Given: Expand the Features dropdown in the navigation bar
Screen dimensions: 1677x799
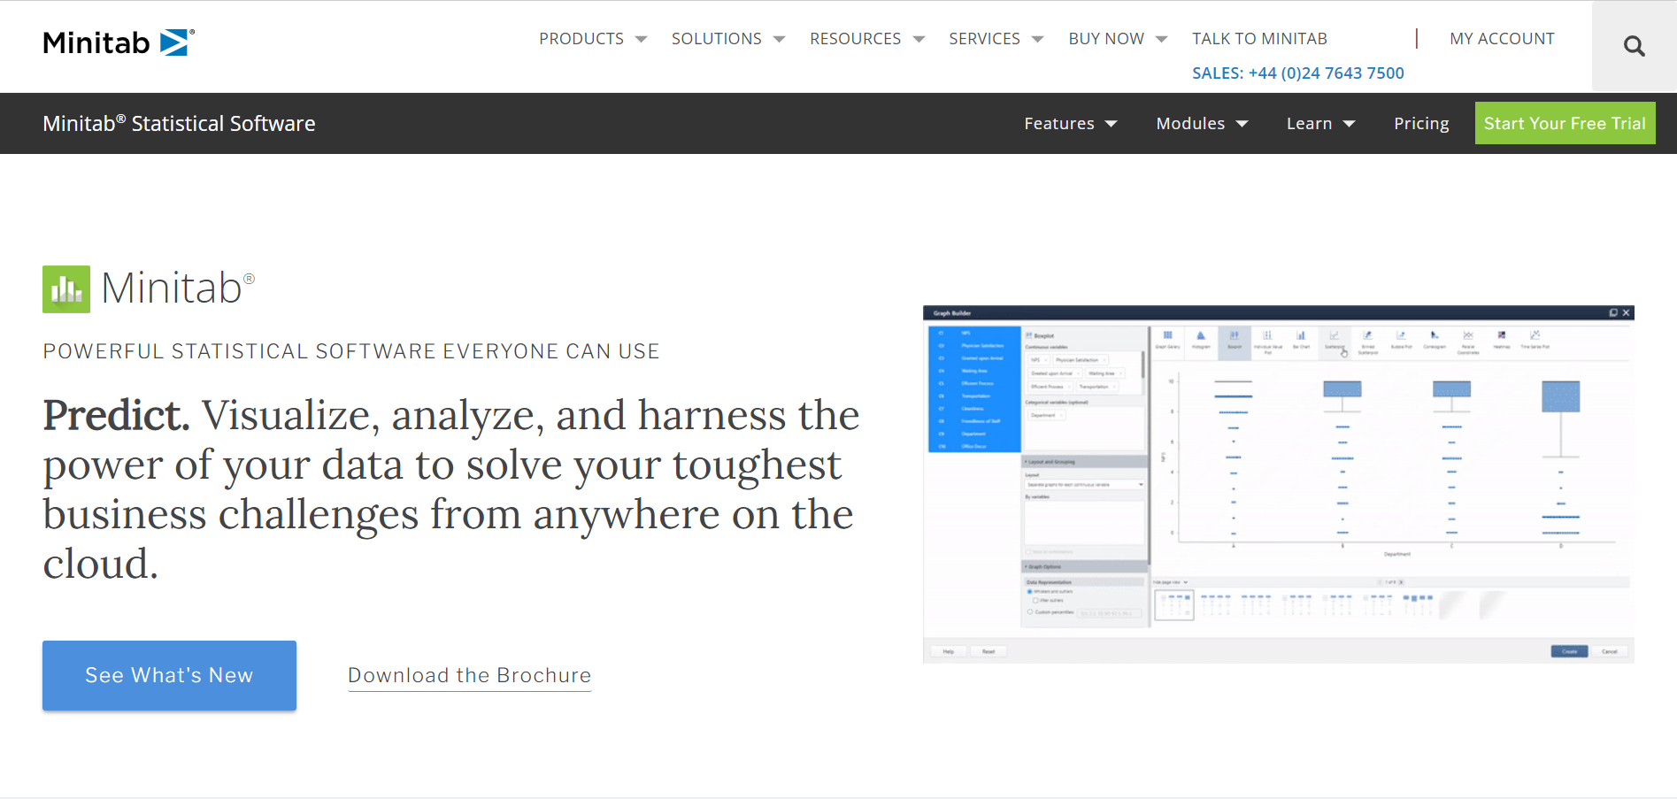Looking at the screenshot, I should (x=1071, y=123).
